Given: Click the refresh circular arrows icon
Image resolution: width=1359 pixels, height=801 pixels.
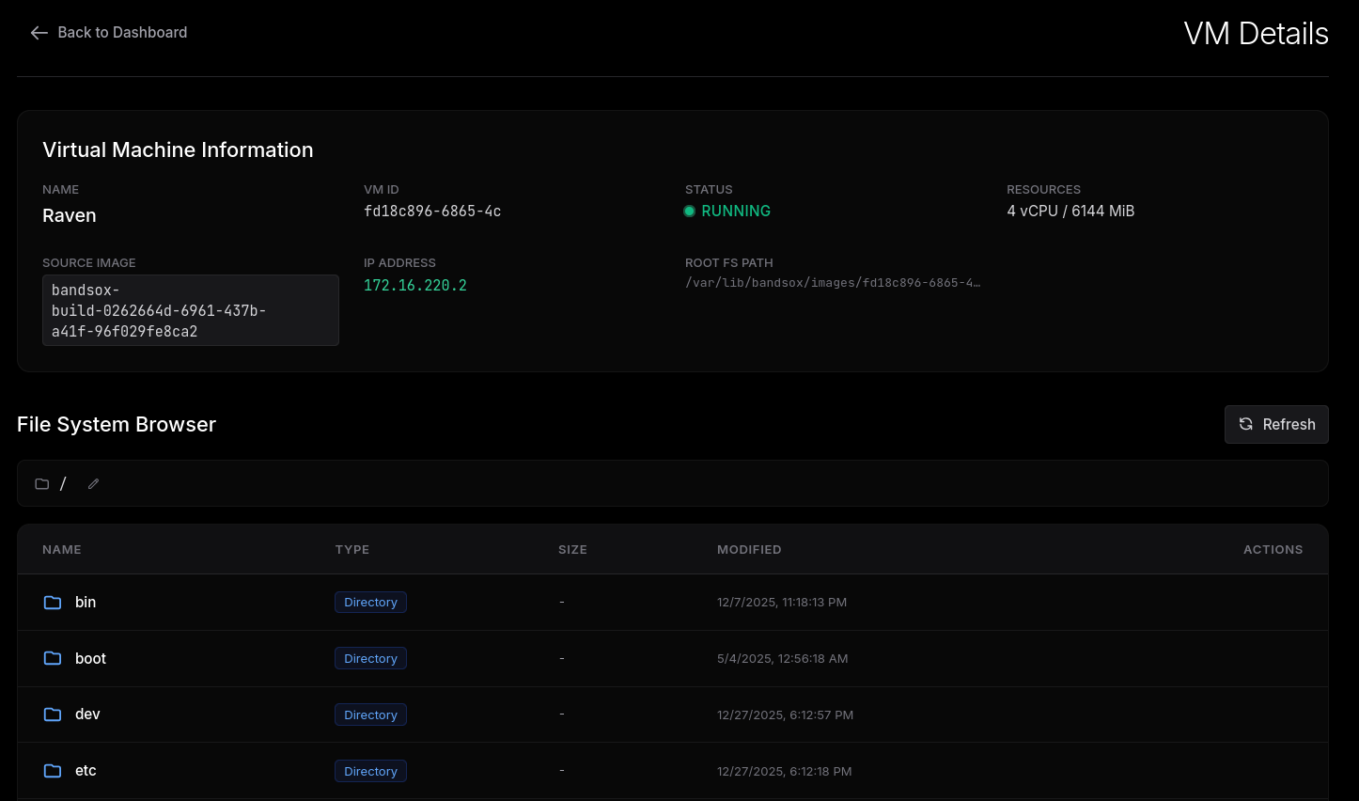Looking at the screenshot, I should pyautogui.click(x=1246, y=424).
